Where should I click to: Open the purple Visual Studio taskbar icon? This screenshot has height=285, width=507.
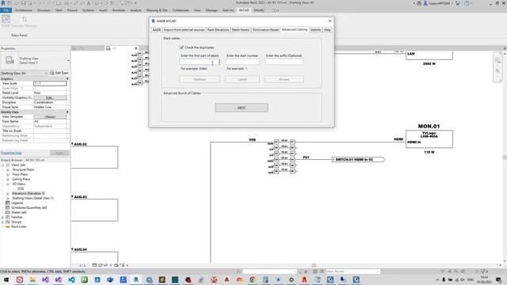(46, 279)
